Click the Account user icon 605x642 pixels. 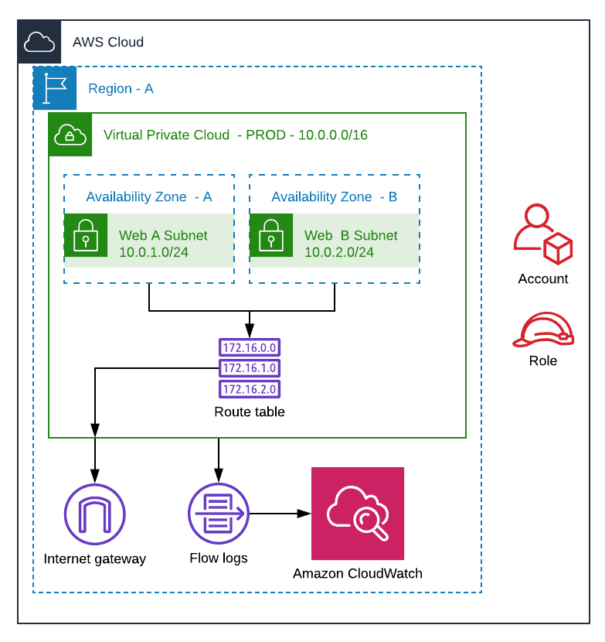click(543, 234)
